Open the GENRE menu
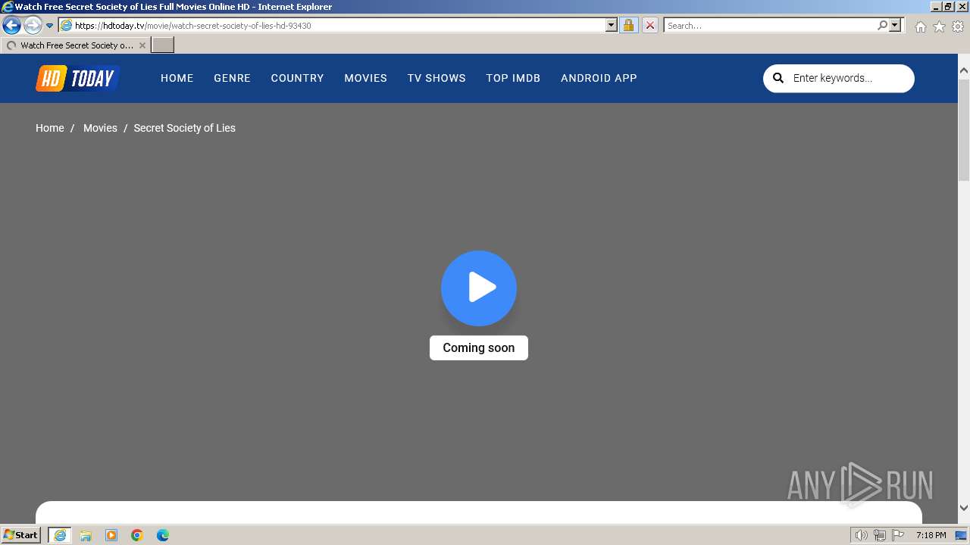970x545 pixels. coord(232,78)
